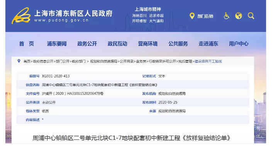Click the 来源 field label
Viewport: 278px width, 146px height.
(x=153, y=111)
